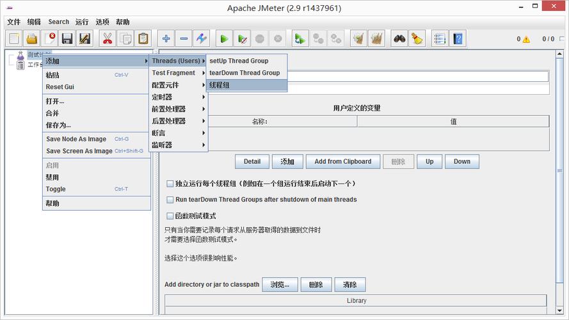Screen dimensions: 569x320
Task: Toggle the 函数测试模式 checkbox
Action: pos(170,216)
